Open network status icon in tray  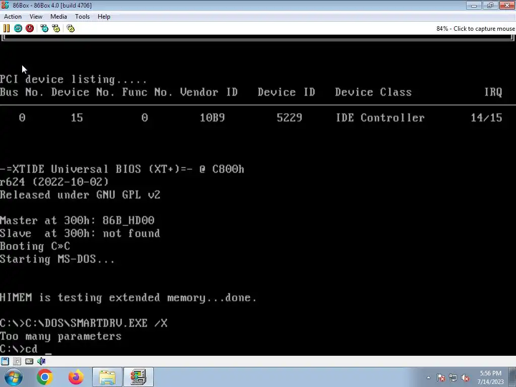[453, 378]
